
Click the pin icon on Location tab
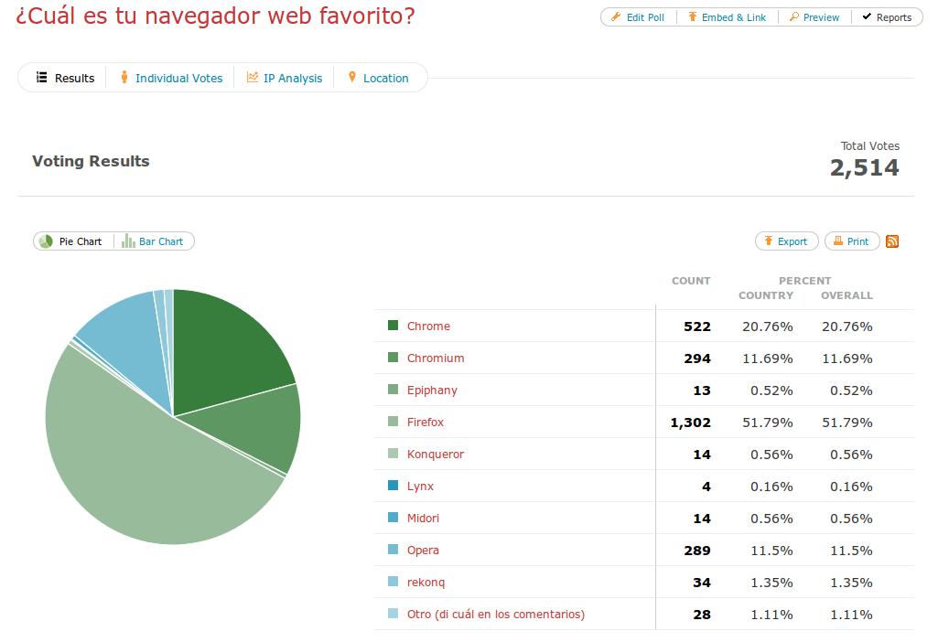point(351,78)
